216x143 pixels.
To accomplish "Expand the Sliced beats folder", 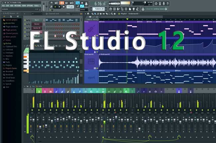I will point(9,78).
